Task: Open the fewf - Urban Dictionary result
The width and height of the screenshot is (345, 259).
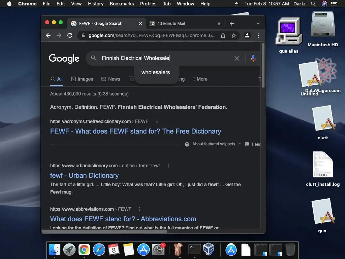Action: click(x=84, y=175)
